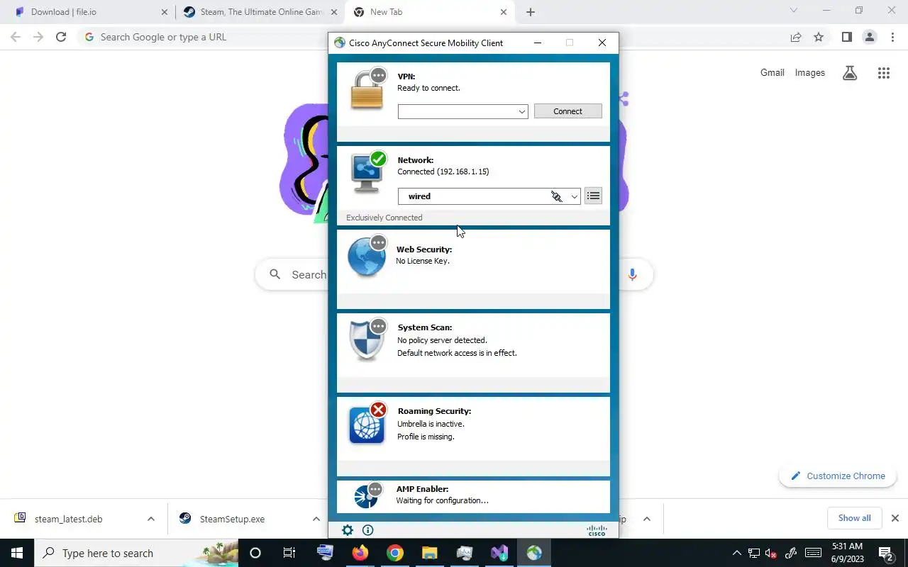Open Task View on taskbar
This screenshot has height=567, width=908.
click(x=289, y=553)
